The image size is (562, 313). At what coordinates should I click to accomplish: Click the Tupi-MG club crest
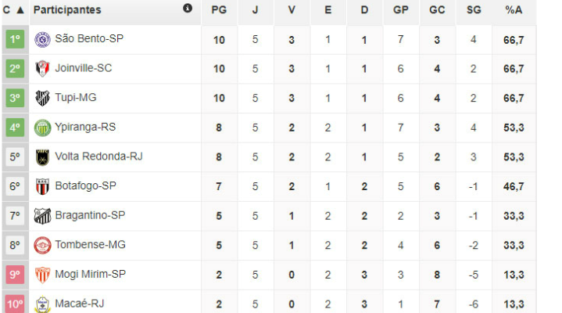click(x=42, y=98)
